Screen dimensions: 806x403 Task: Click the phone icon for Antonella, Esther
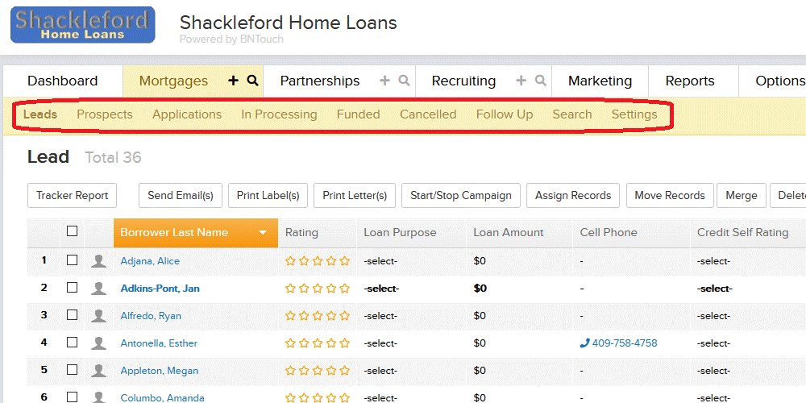coord(584,343)
